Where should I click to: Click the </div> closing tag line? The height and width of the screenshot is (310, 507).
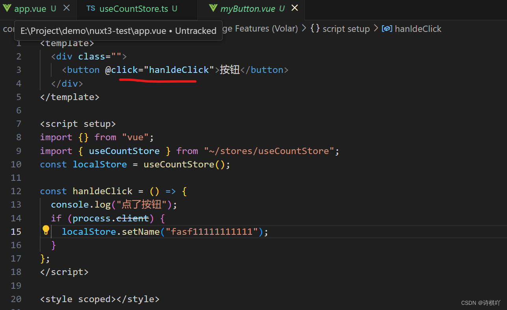coord(67,84)
